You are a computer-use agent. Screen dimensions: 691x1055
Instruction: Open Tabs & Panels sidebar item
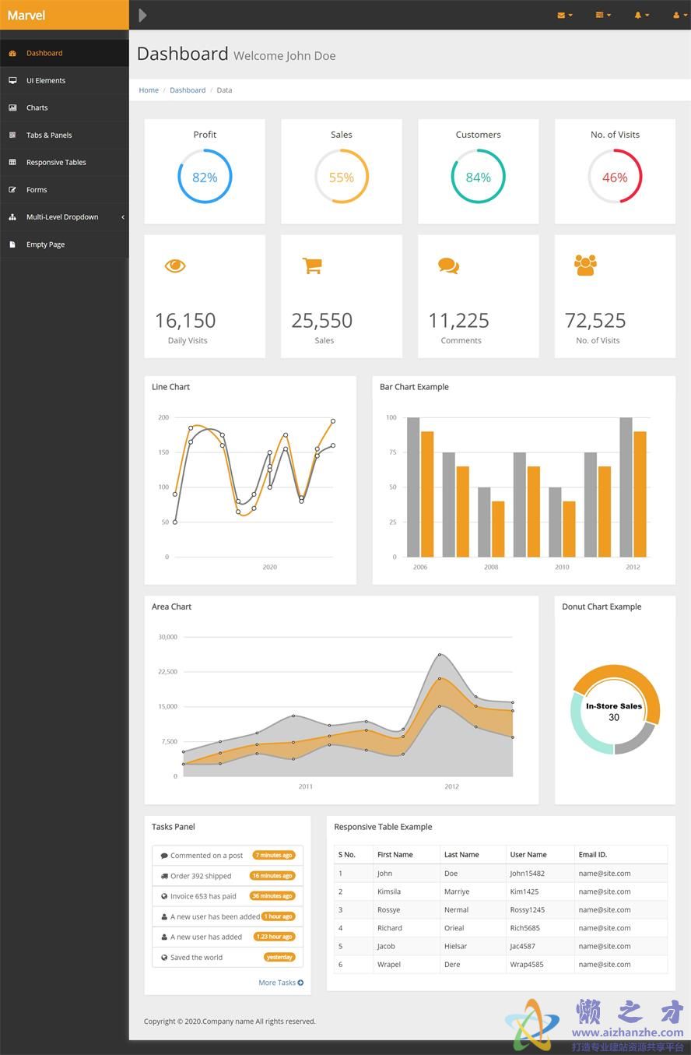(x=49, y=135)
